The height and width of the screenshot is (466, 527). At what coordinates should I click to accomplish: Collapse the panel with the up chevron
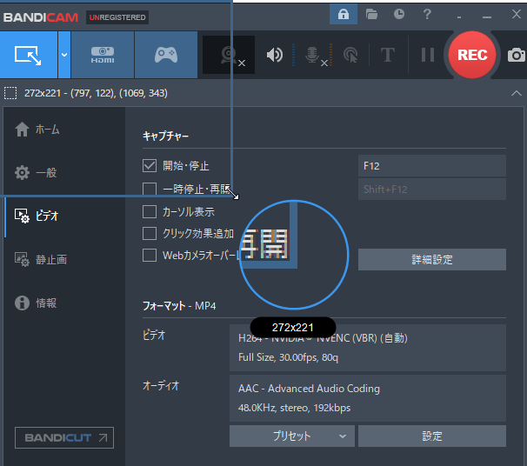(x=517, y=93)
